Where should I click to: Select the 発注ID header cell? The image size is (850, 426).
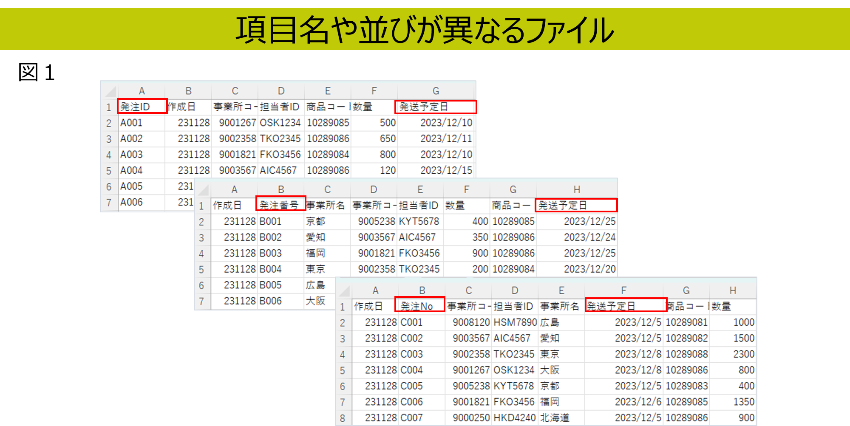[x=142, y=107]
